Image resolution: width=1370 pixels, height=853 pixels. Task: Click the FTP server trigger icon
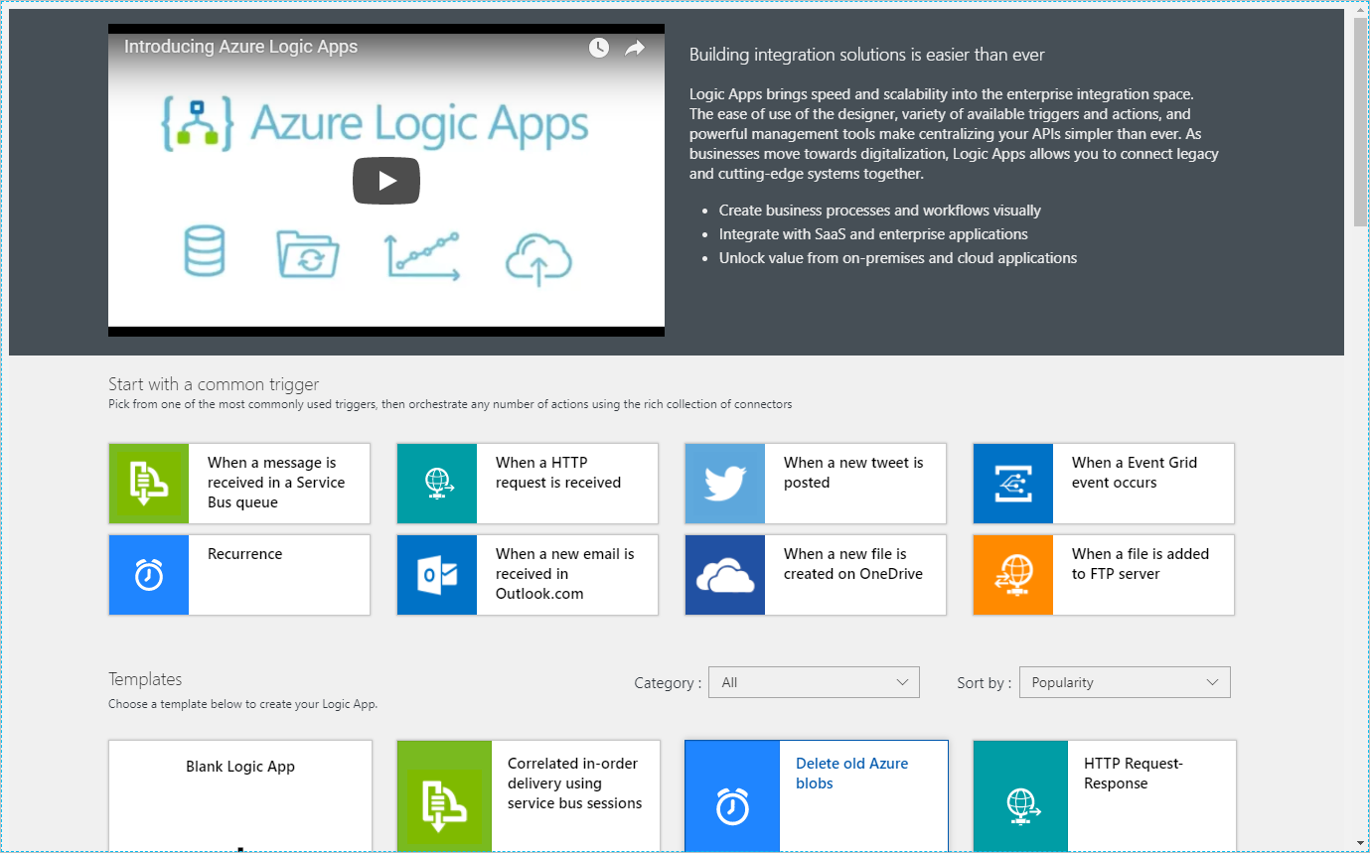point(1013,575)
